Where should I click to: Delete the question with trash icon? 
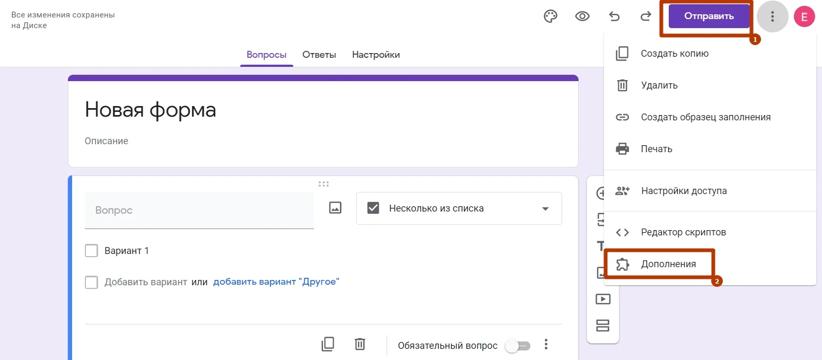(360, 345)
